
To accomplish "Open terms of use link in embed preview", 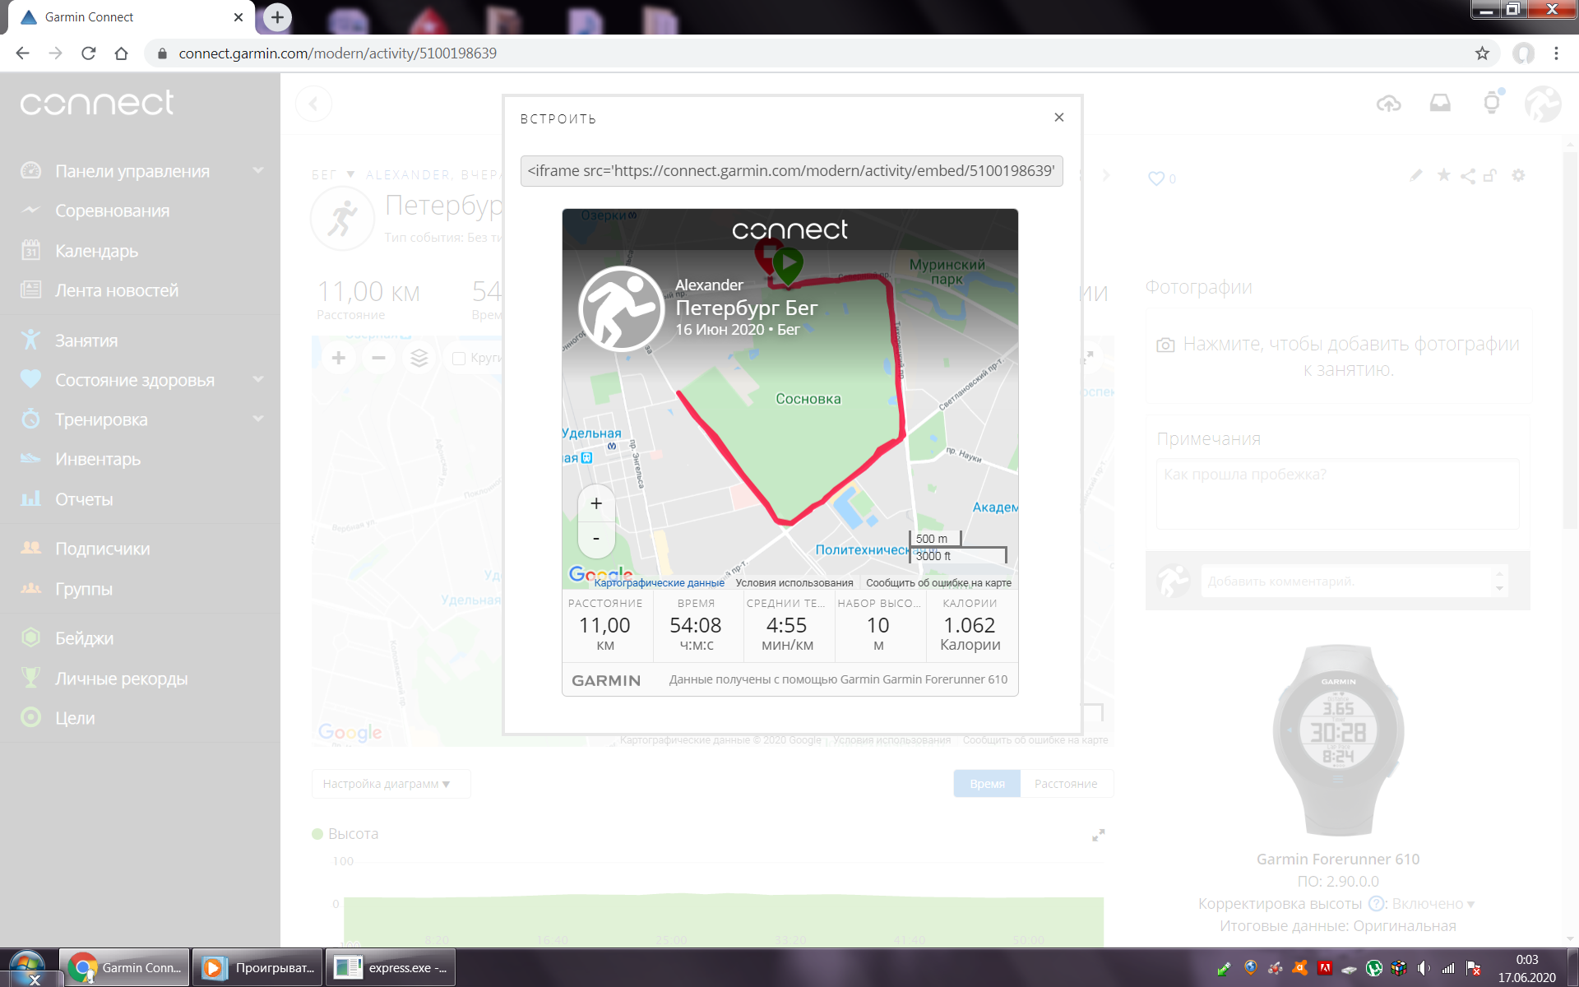I will tap(794, 583).
